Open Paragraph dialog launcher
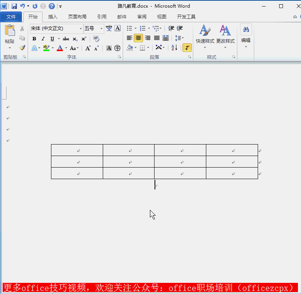Image resolution: width=301 pixels, height=294 pixels. pyautogui.click(x=190, y=57)
